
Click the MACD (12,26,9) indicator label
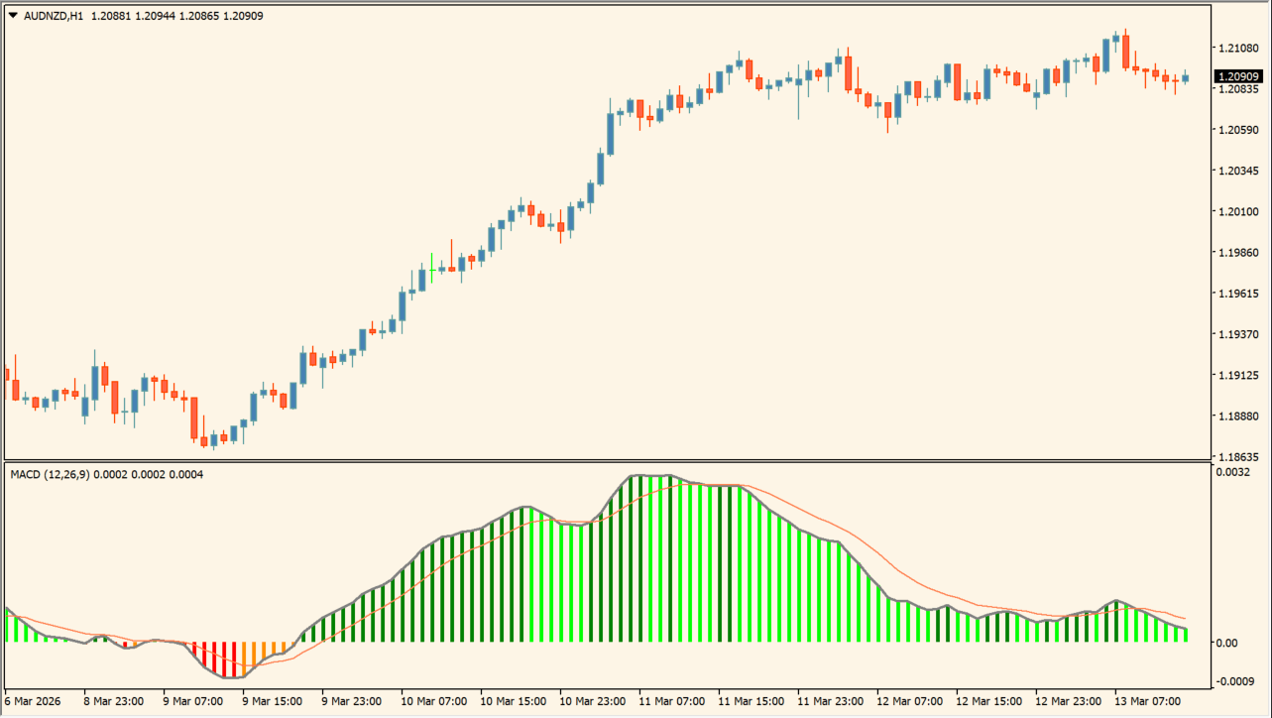[50, 475]
